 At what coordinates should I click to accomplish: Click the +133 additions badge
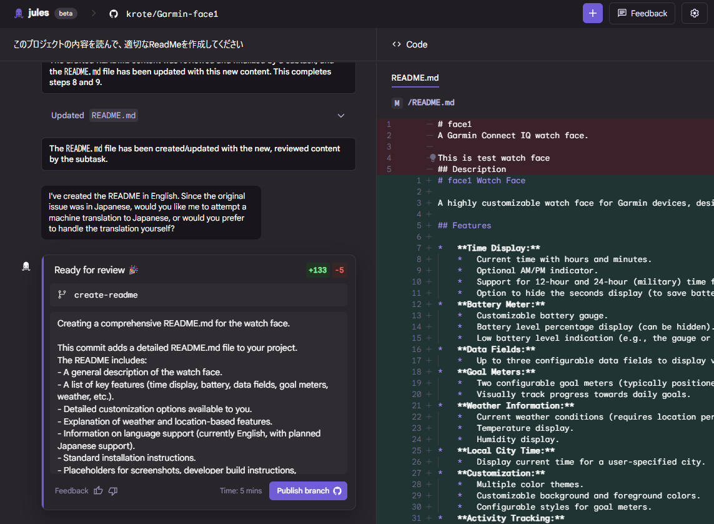[x=317, y=270]
